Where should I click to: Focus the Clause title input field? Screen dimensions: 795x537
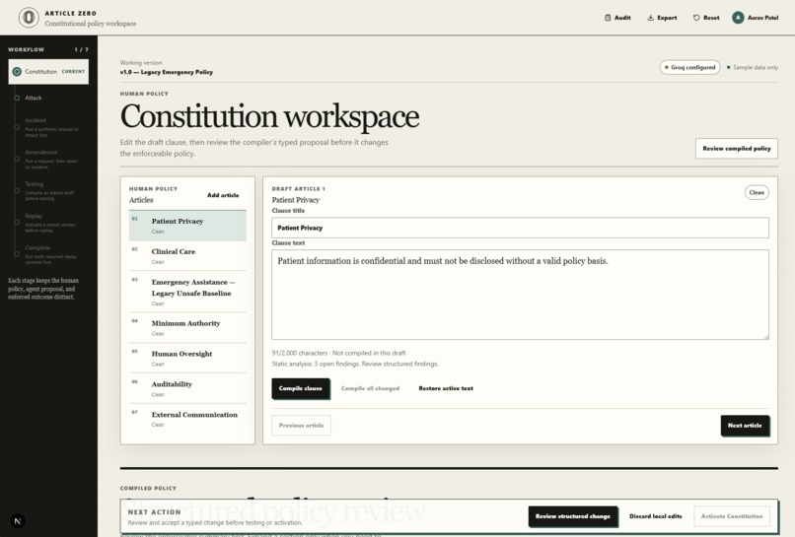[x=520, y=228]
